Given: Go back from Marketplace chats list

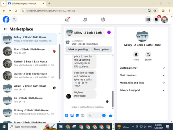Looking at the screenshot, I should [6, 29].
